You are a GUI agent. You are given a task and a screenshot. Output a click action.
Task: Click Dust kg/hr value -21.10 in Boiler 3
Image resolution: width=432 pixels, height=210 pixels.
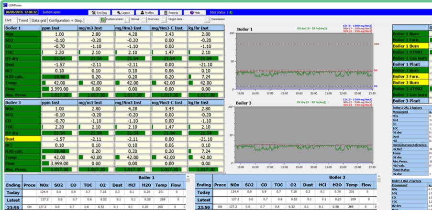click(206, 139)
